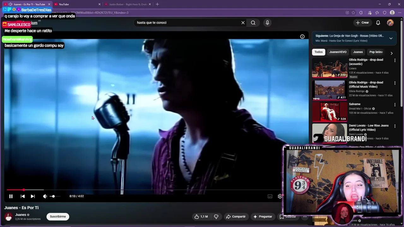404x227 pixels.
Task: Open the drop dead (Official Music Video) thumbnail
Action: pyautogui.click(x=330, y=90)
